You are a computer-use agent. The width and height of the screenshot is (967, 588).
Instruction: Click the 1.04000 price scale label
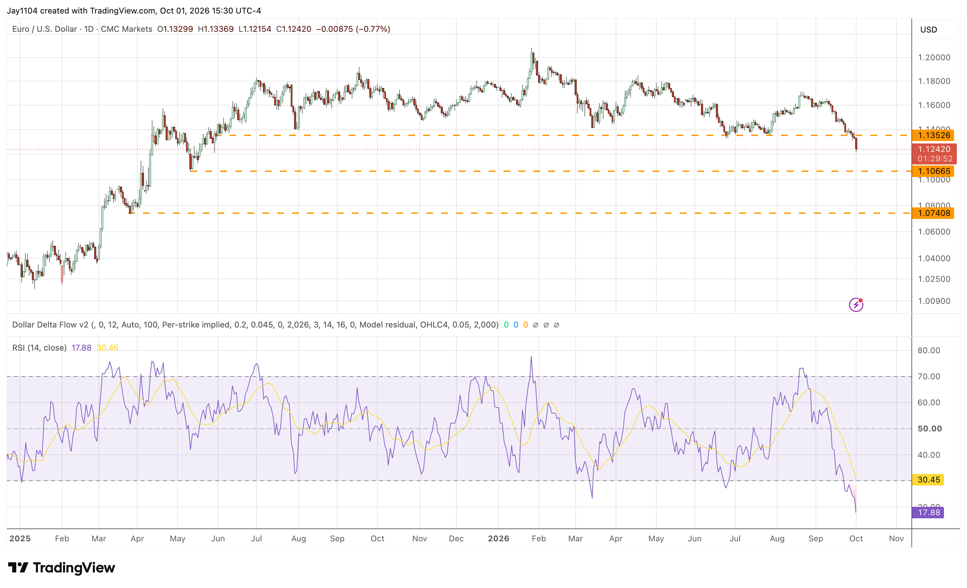point(934,258)
